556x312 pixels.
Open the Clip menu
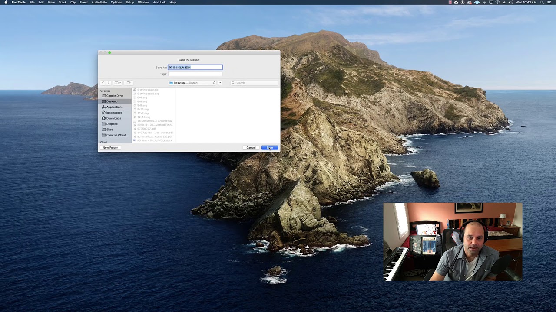[x=73, y=2]
